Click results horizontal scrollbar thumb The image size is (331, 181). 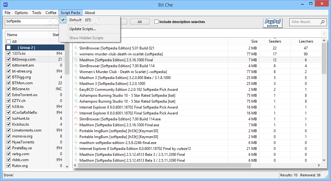tap(164, 165)
